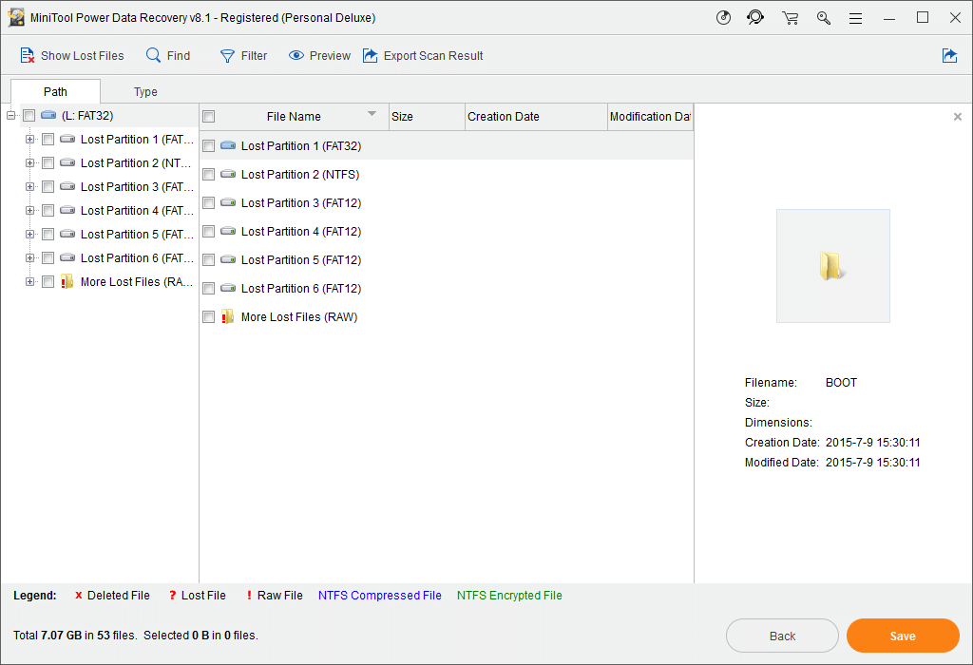Viewport: 973px width, 665px height.
Task: Select the Lost Partition 2 (NTFS) checkbox
Action: pos(208,174)
